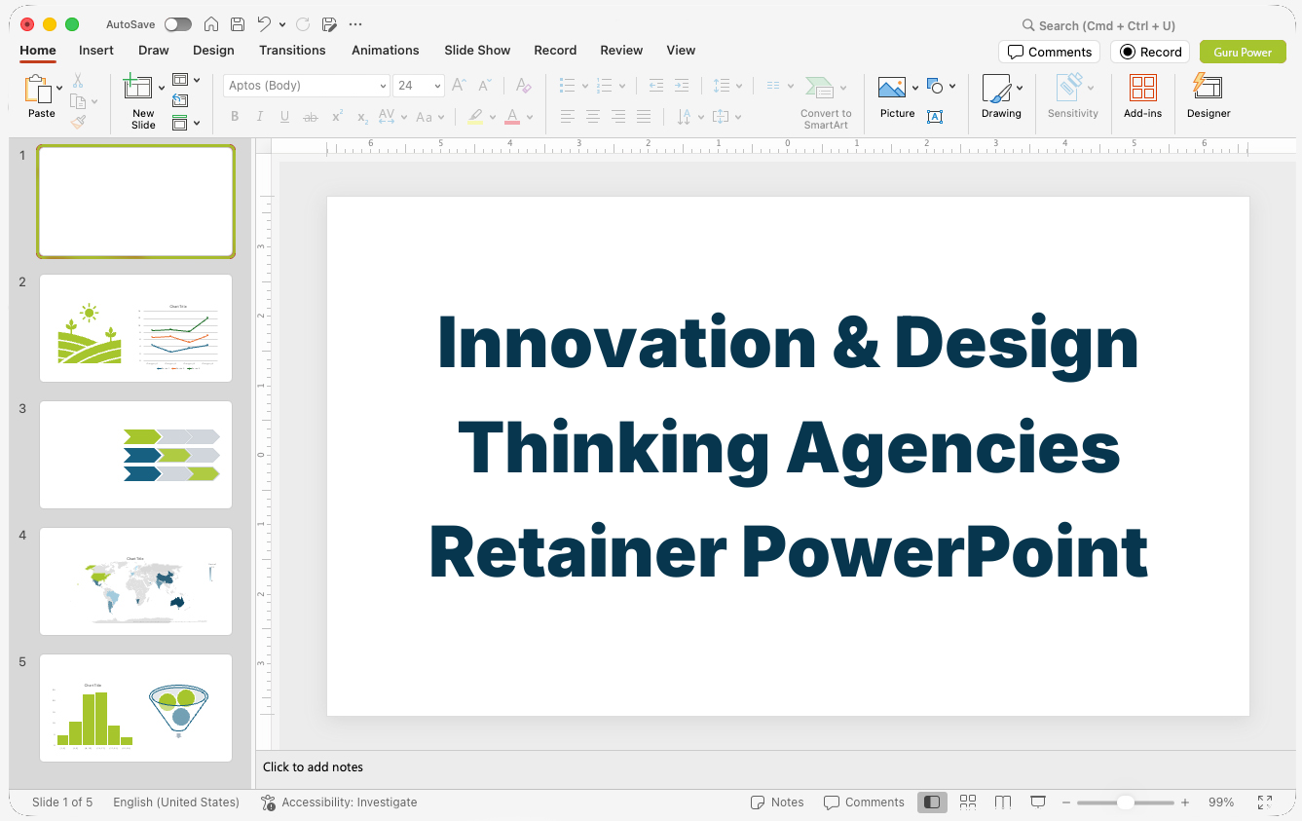The height and width of the screenshot is (821, 1302).
Task: Click the Copy icon
Action: 78,101
